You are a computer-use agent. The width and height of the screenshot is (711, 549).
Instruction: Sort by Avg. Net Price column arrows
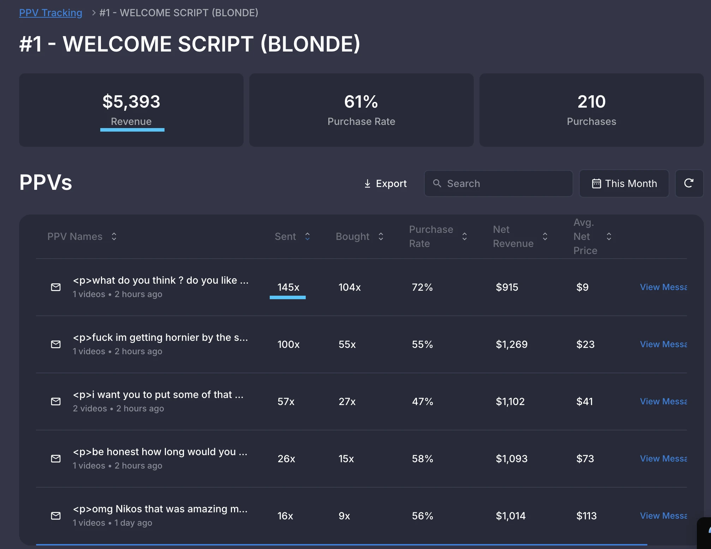(609, 236)
